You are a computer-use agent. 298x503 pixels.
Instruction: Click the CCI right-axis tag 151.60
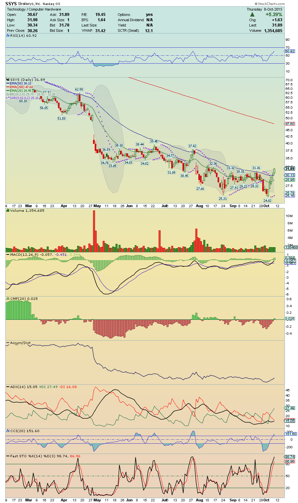290,434
